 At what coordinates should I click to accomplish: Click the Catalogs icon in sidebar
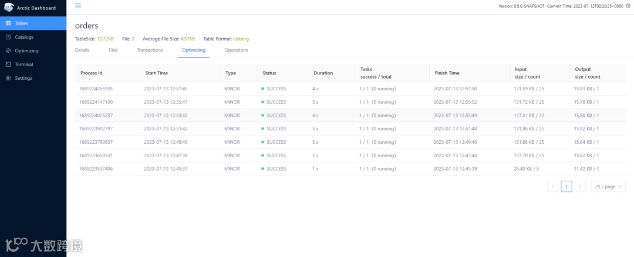[x=8, y=37]
